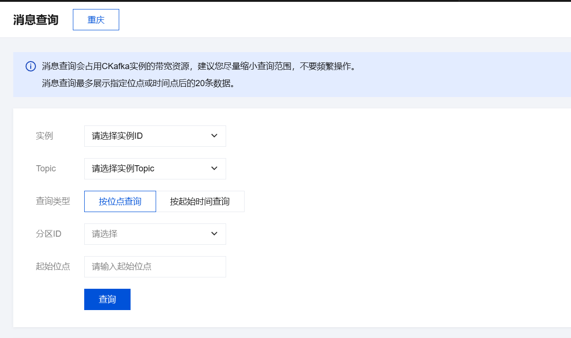Click the 消息查询 page title

(36, 20)
